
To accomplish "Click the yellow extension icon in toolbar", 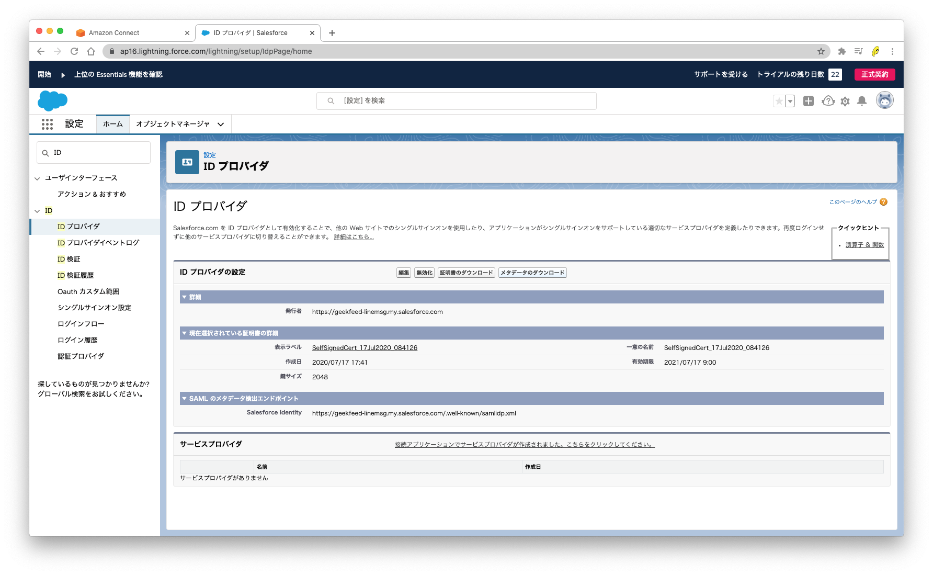I will point(875,51).
